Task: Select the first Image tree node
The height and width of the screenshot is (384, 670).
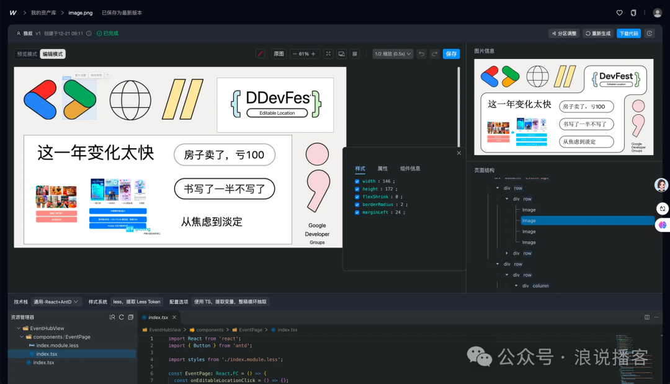Action: click(529, 210)
